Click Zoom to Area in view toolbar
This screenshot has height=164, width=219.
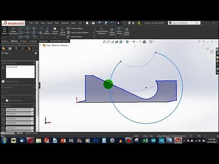point(108,42)
